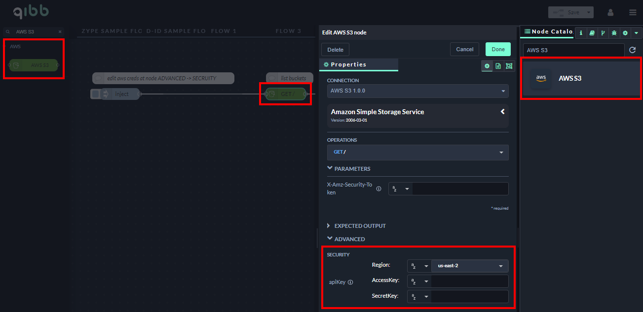Screen dimensions: 643x312
Task: Open the Connection AWS S3 1.0.0 dropdown
Action: tap(417, 91)
